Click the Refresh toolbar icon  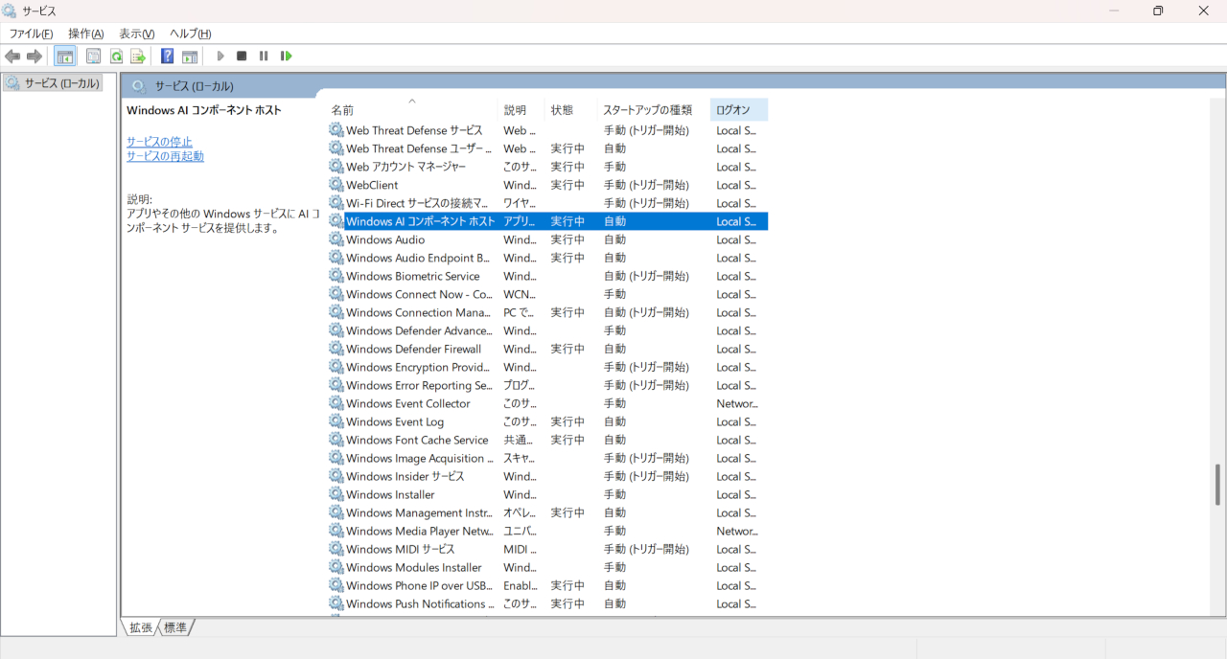[x=116, y=57]
